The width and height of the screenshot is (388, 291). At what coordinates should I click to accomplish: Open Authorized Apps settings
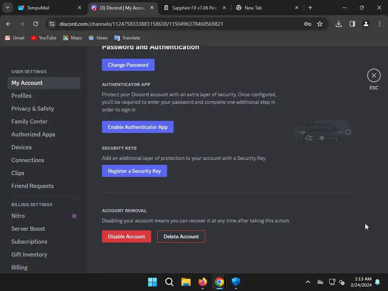[44, 135]
